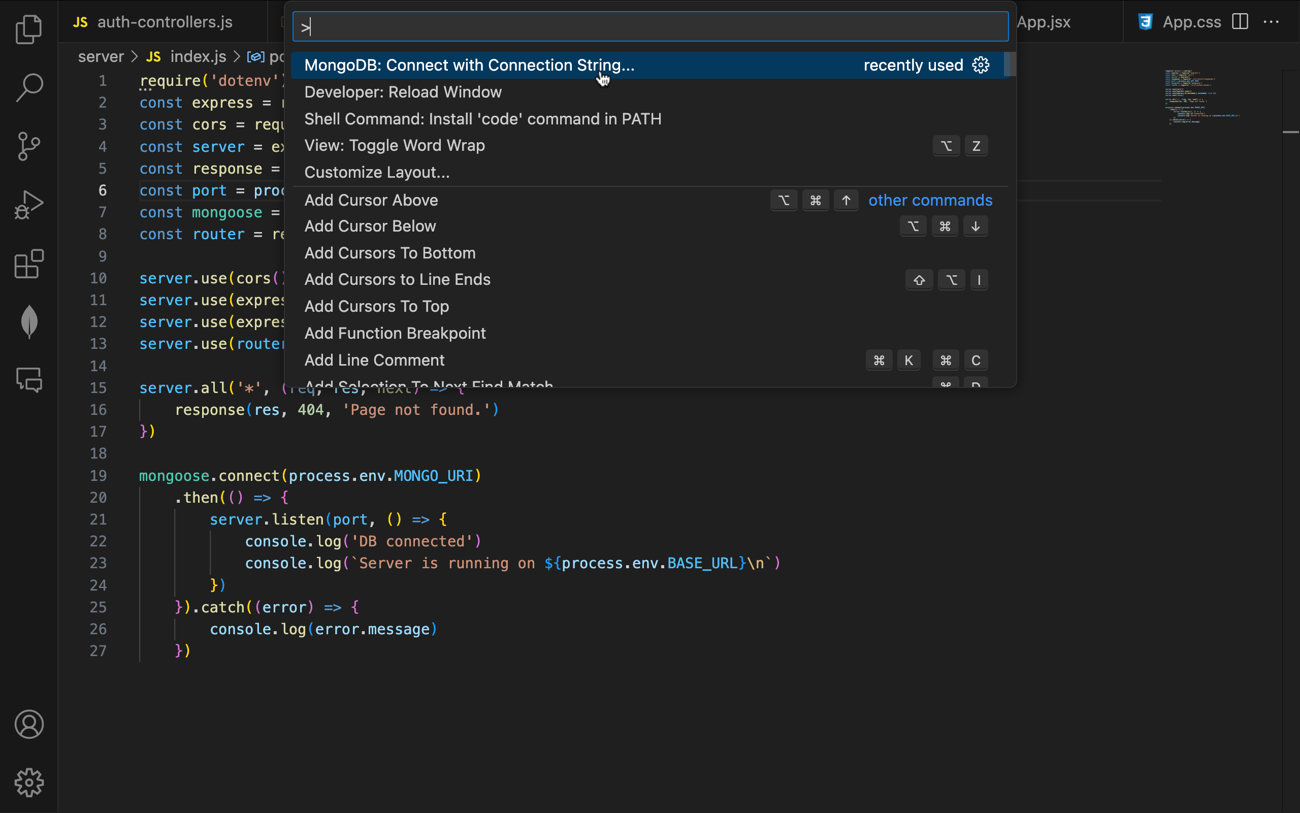
Task: Open the Chat panel icon in activity bar
Action: coord(29,380)
